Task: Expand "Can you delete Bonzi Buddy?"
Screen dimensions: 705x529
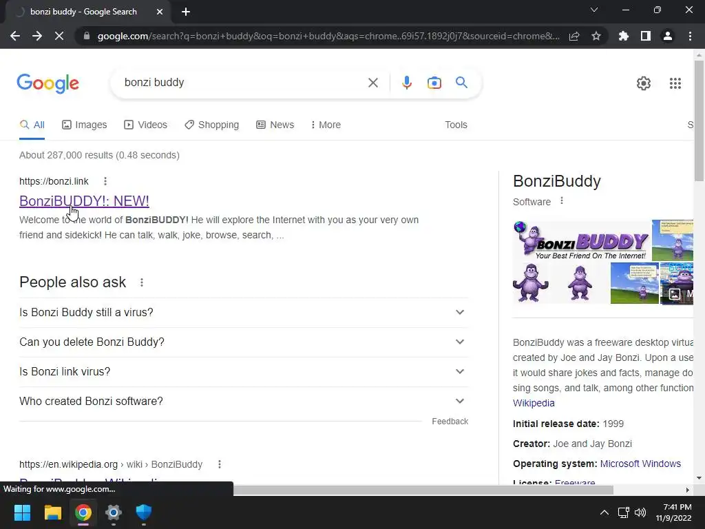Action: (x=244, y=342)
